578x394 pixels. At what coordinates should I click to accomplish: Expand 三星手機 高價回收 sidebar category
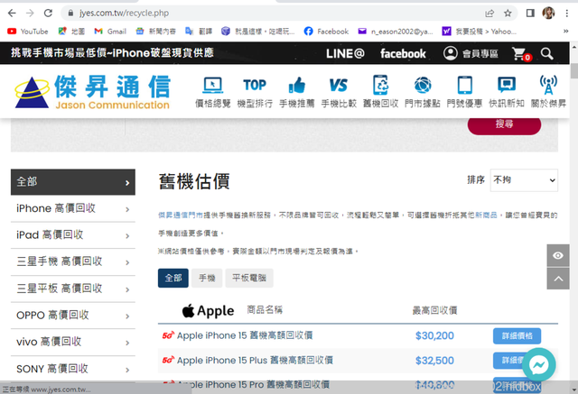[x=72, y=261]
